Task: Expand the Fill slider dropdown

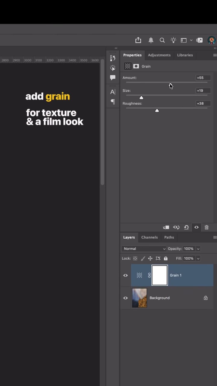Action: point(198,258)
